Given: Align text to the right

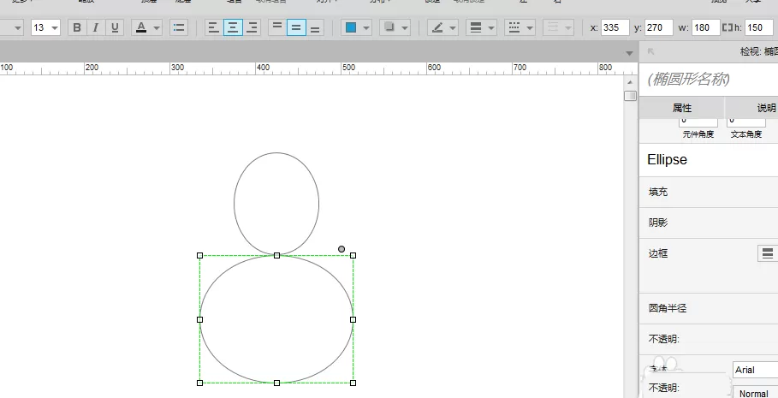Looking at the screenshot, I should click(x=252, y=27).
